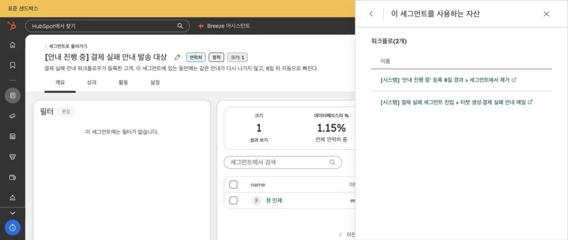Click external-link icon after 결제 실패 안내 메일
This screenshot has height=240, width=568.
click(530, 102)
